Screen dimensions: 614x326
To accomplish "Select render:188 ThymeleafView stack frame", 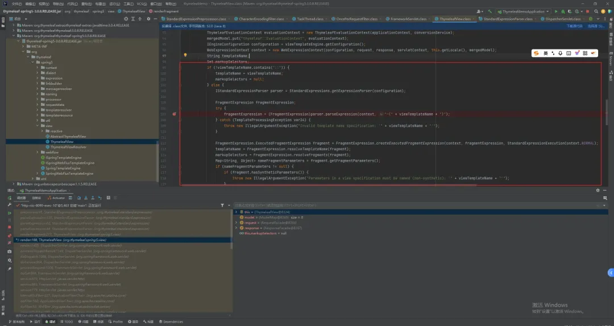I will [122, 240].
